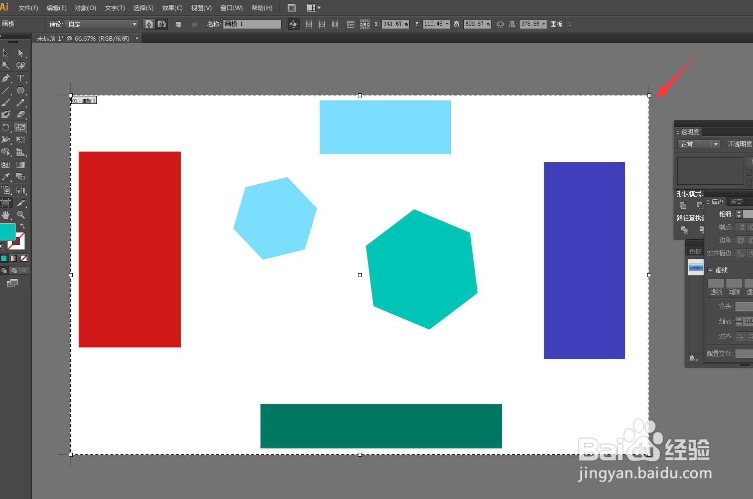This screenshot has height=499, width=753.
Task: Select the Direct Selection tool
Action: tap(21, 53)
